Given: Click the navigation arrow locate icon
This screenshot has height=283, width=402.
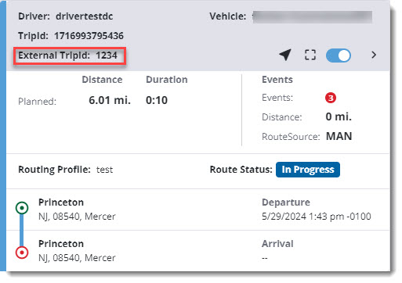Looking at the screenshot, I should click(x=285, y=55).
